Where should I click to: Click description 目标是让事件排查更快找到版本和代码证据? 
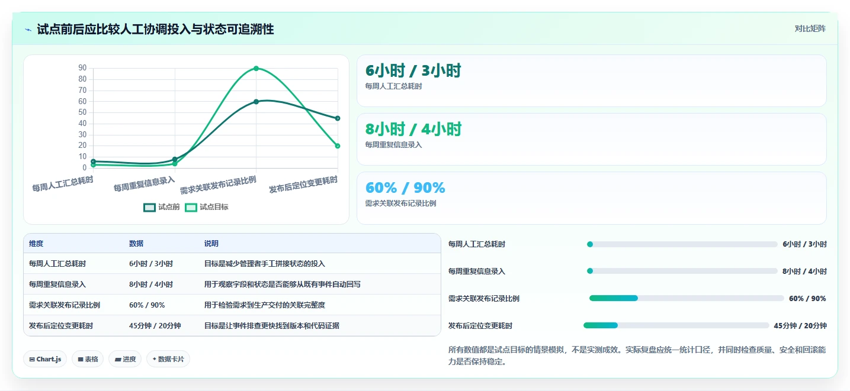(272, 326)
